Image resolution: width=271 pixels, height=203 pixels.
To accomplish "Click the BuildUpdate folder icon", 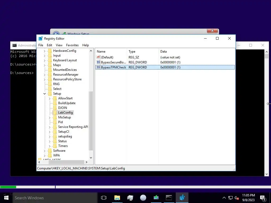I will pos(55,103).
